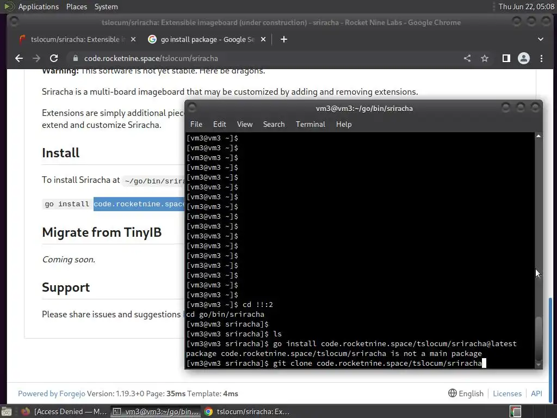
Task: Bookmark the page with star icon
Action: tap(485, 58)
